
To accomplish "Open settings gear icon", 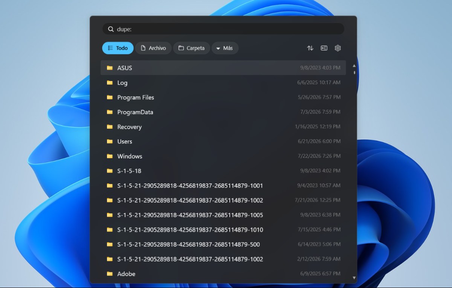I will click(338, 48).
